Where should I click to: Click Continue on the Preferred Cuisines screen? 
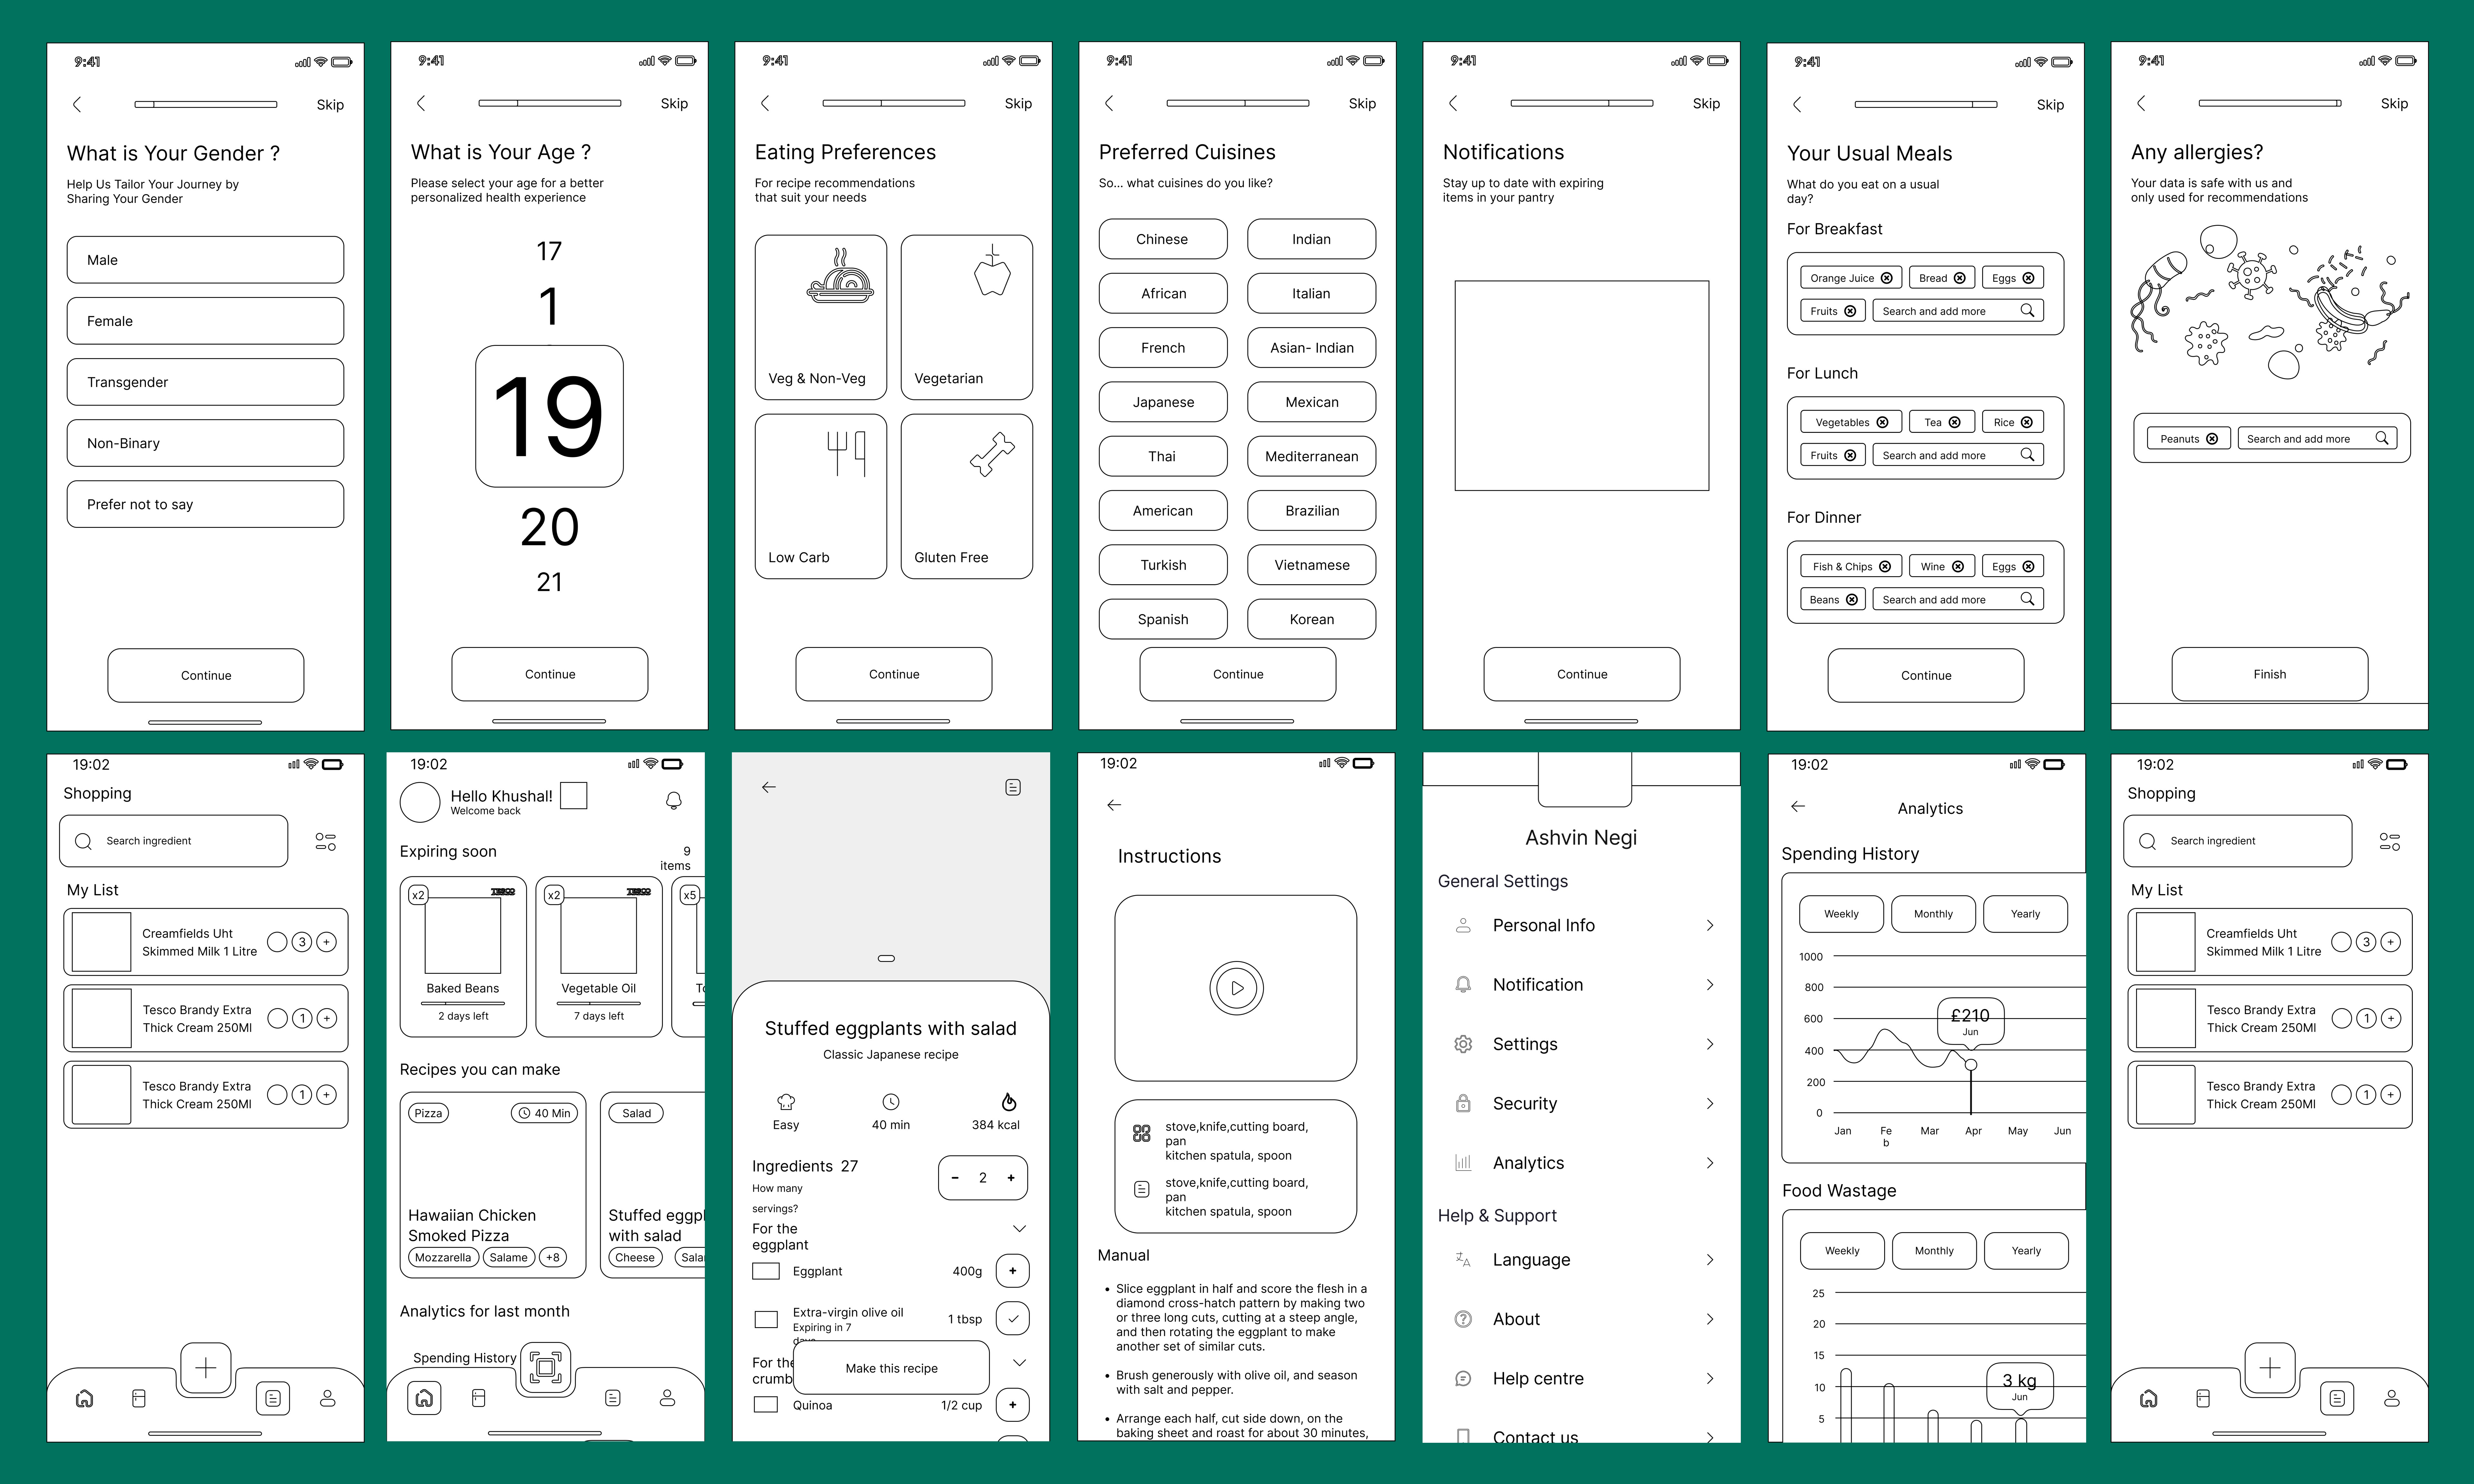pyautogui.click(x=1238, y=674)
